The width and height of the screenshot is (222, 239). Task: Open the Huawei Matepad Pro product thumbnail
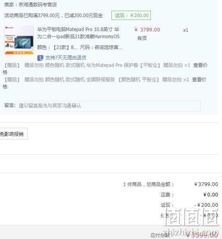[x=19, y=40]
